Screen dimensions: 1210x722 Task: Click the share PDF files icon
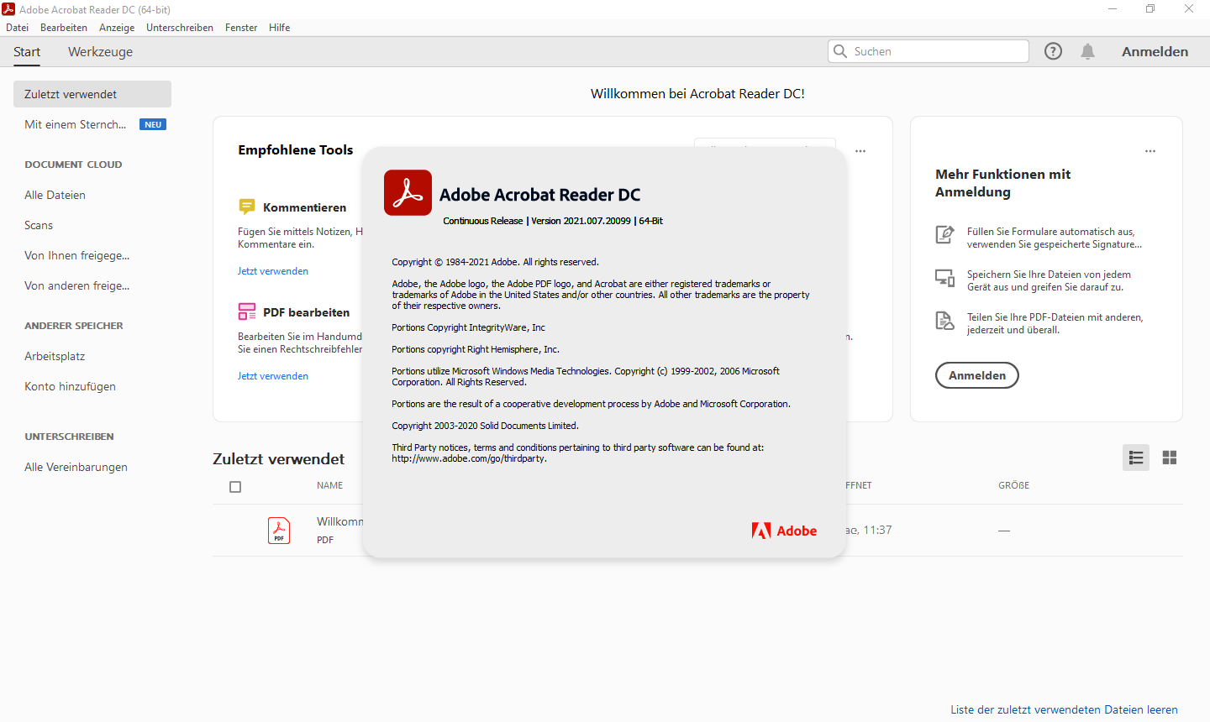point(945,321)
